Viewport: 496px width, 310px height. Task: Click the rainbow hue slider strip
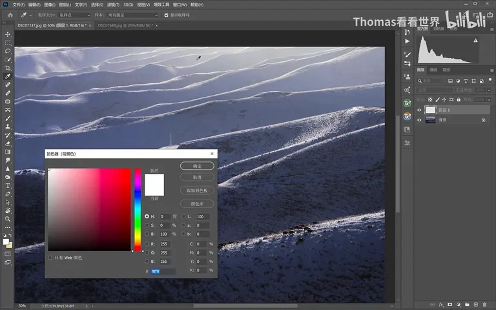(138, 210)
